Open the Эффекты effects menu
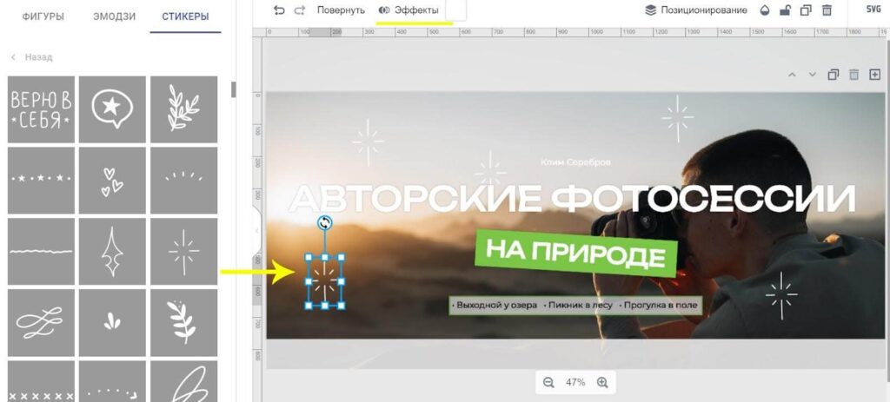The height and width of the screenshot is (402, 890). tap(408, 10)
